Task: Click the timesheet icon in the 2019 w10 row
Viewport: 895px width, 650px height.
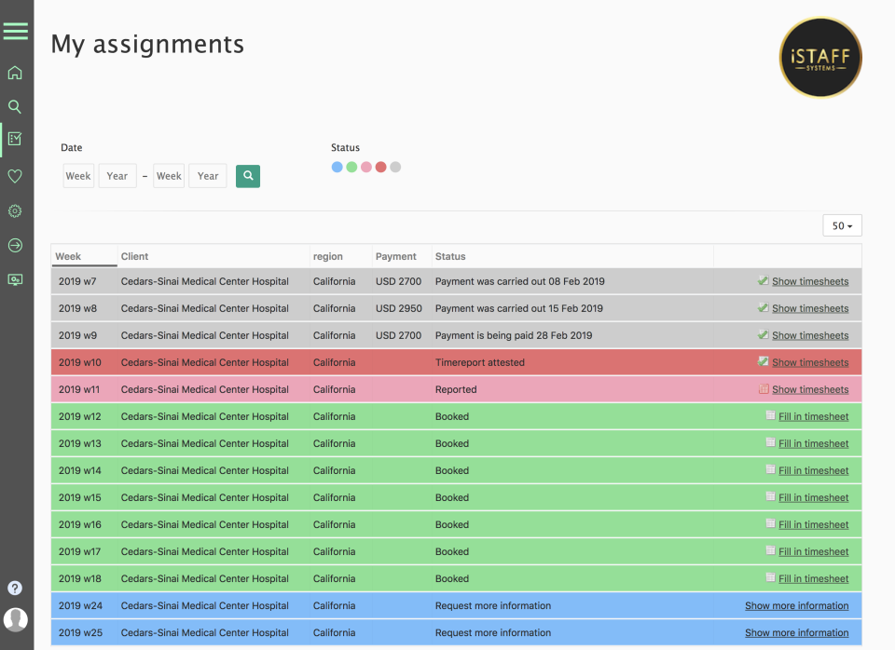Action: (x=763, y=361)
